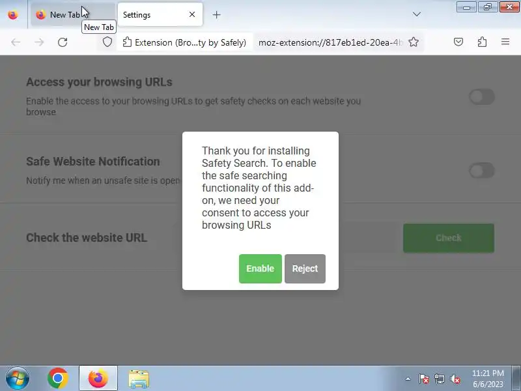
Task: Open the Save to Pocket icon
Action: (458, 42)
